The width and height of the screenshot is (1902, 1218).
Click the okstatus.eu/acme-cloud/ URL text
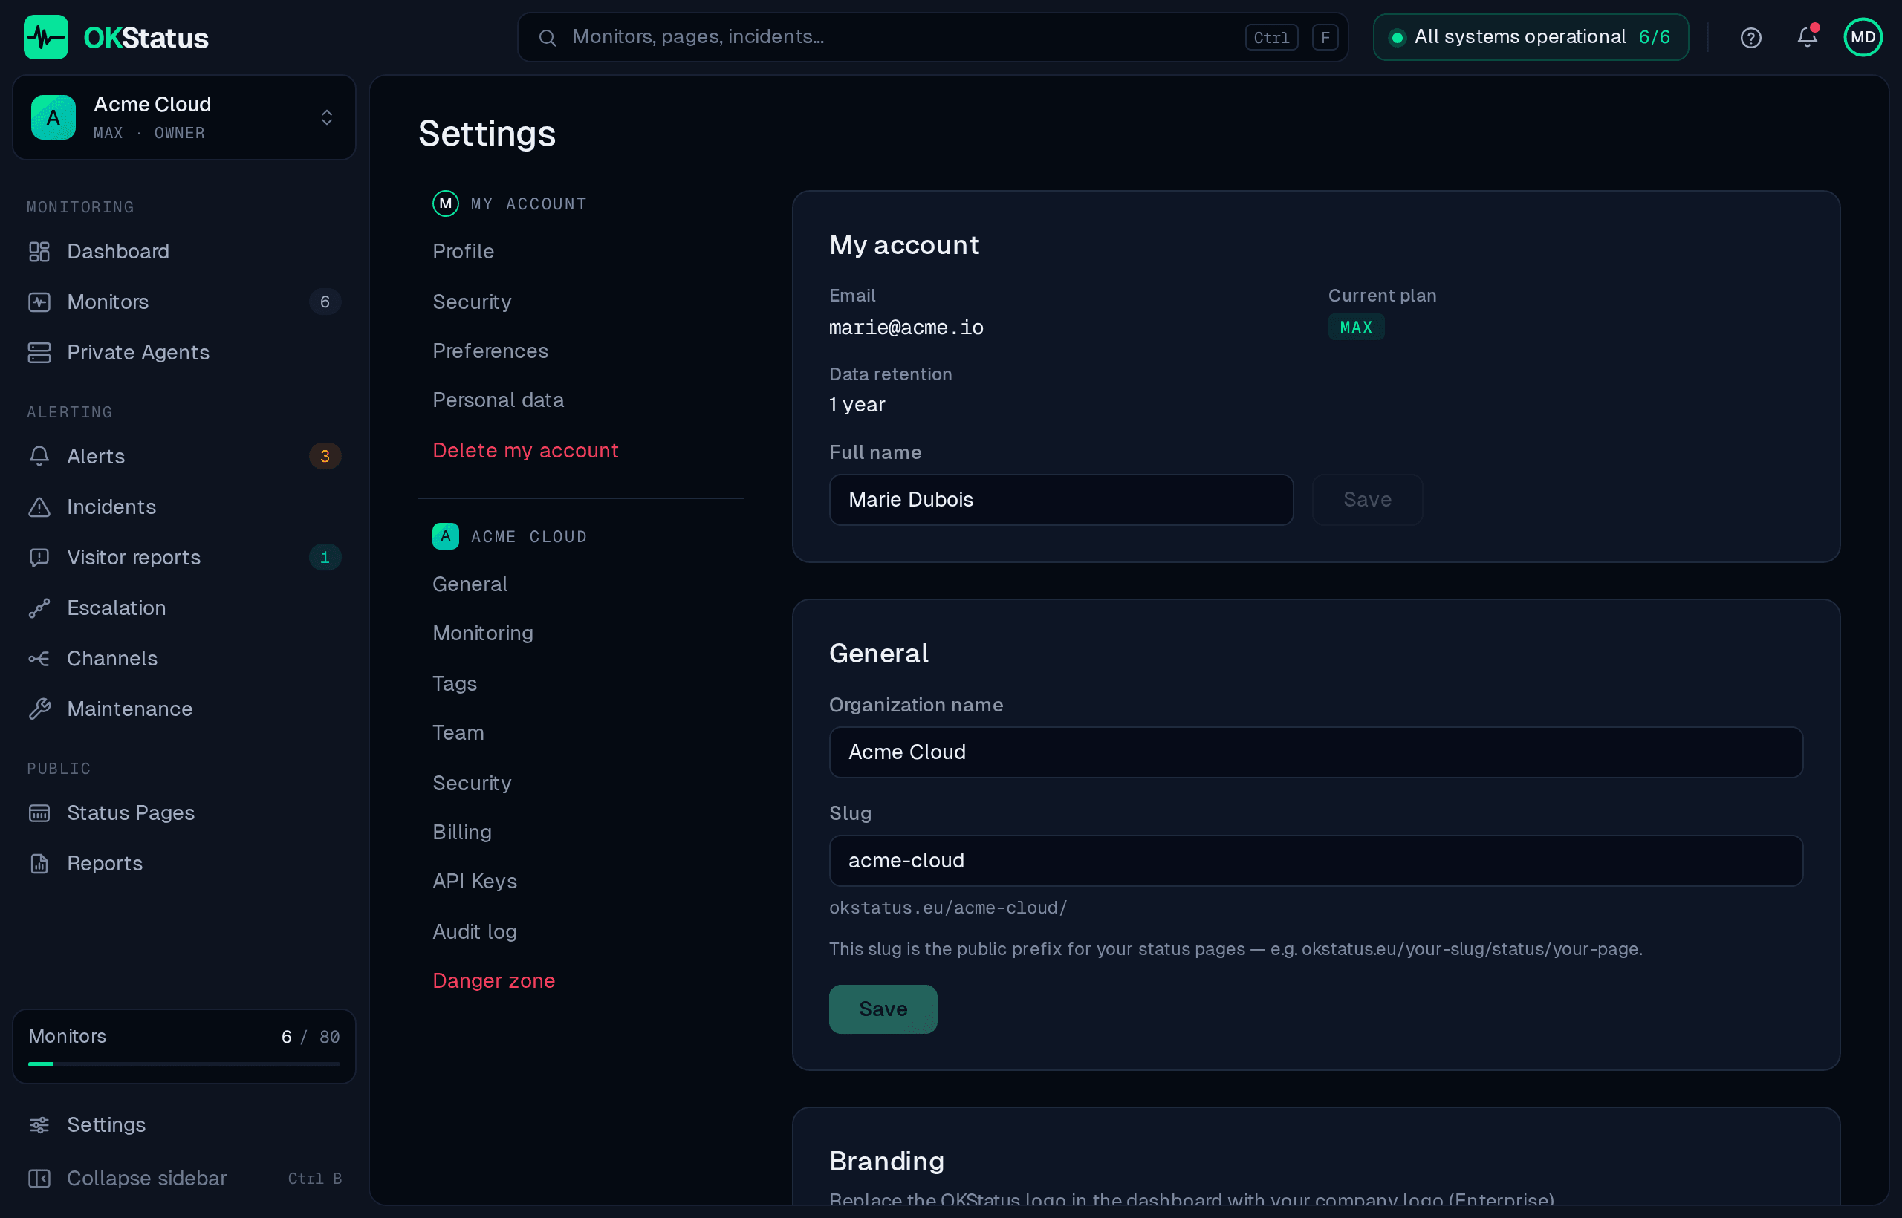click(948, 908)
